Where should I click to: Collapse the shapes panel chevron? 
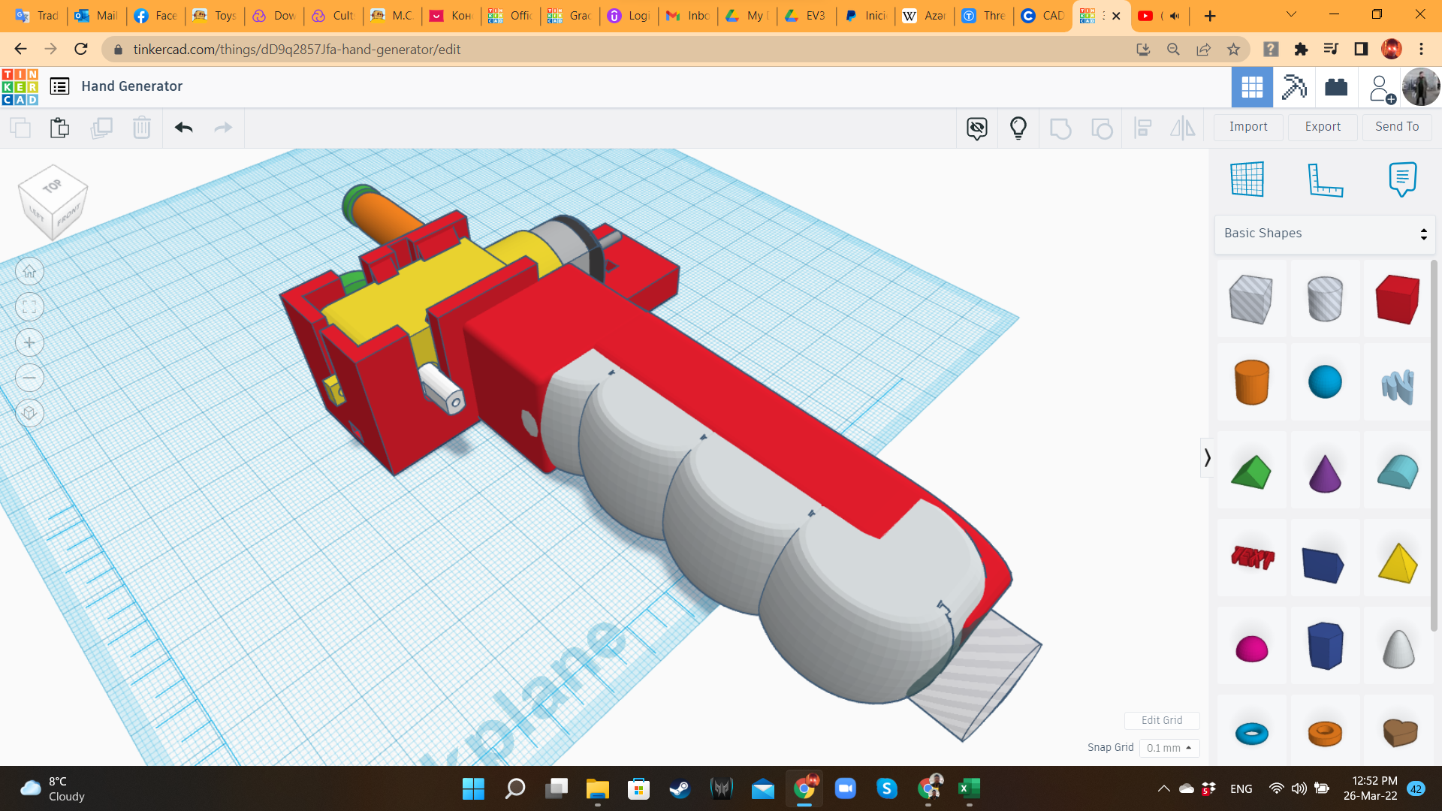pyautogui.click(x=1207, y=458)
